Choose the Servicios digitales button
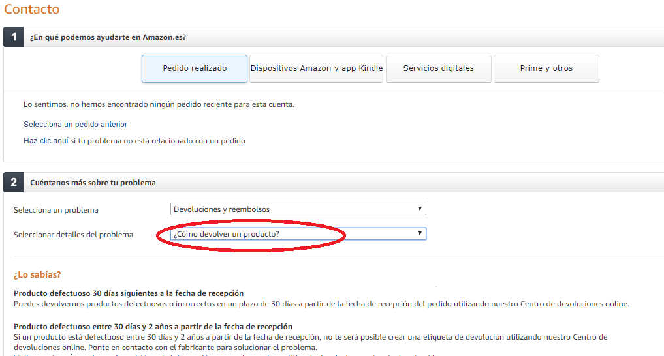Image resolution: width=664 pixels, height=356 pixels. tap(438, 68)
